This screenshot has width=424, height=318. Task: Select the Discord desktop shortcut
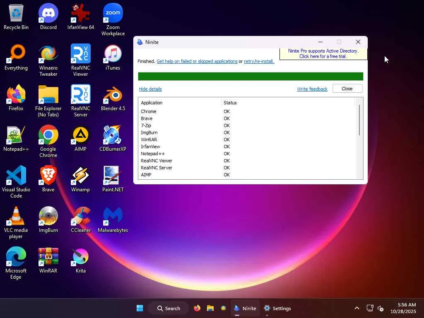[48, 17]
